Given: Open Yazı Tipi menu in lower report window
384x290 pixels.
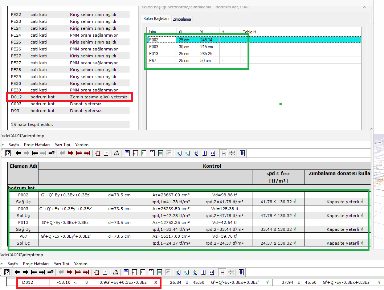Looking at the screenshot, I should click(61, 264).
